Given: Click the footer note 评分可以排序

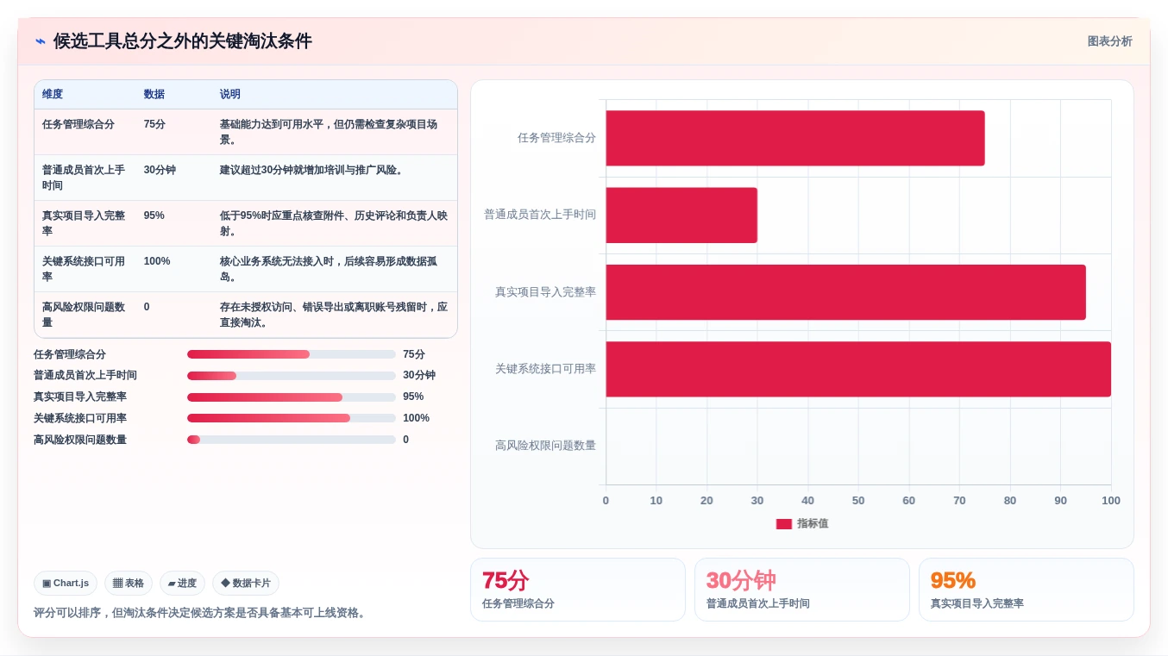Looking at the screenshot, I should click(x=201, y=613).
